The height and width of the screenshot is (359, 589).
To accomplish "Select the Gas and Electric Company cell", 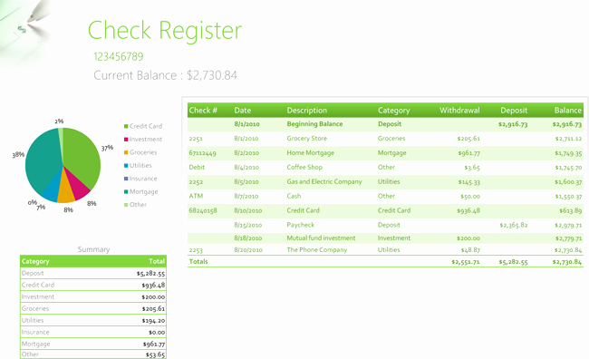I will pyautogui.click(x=324, y=181).
